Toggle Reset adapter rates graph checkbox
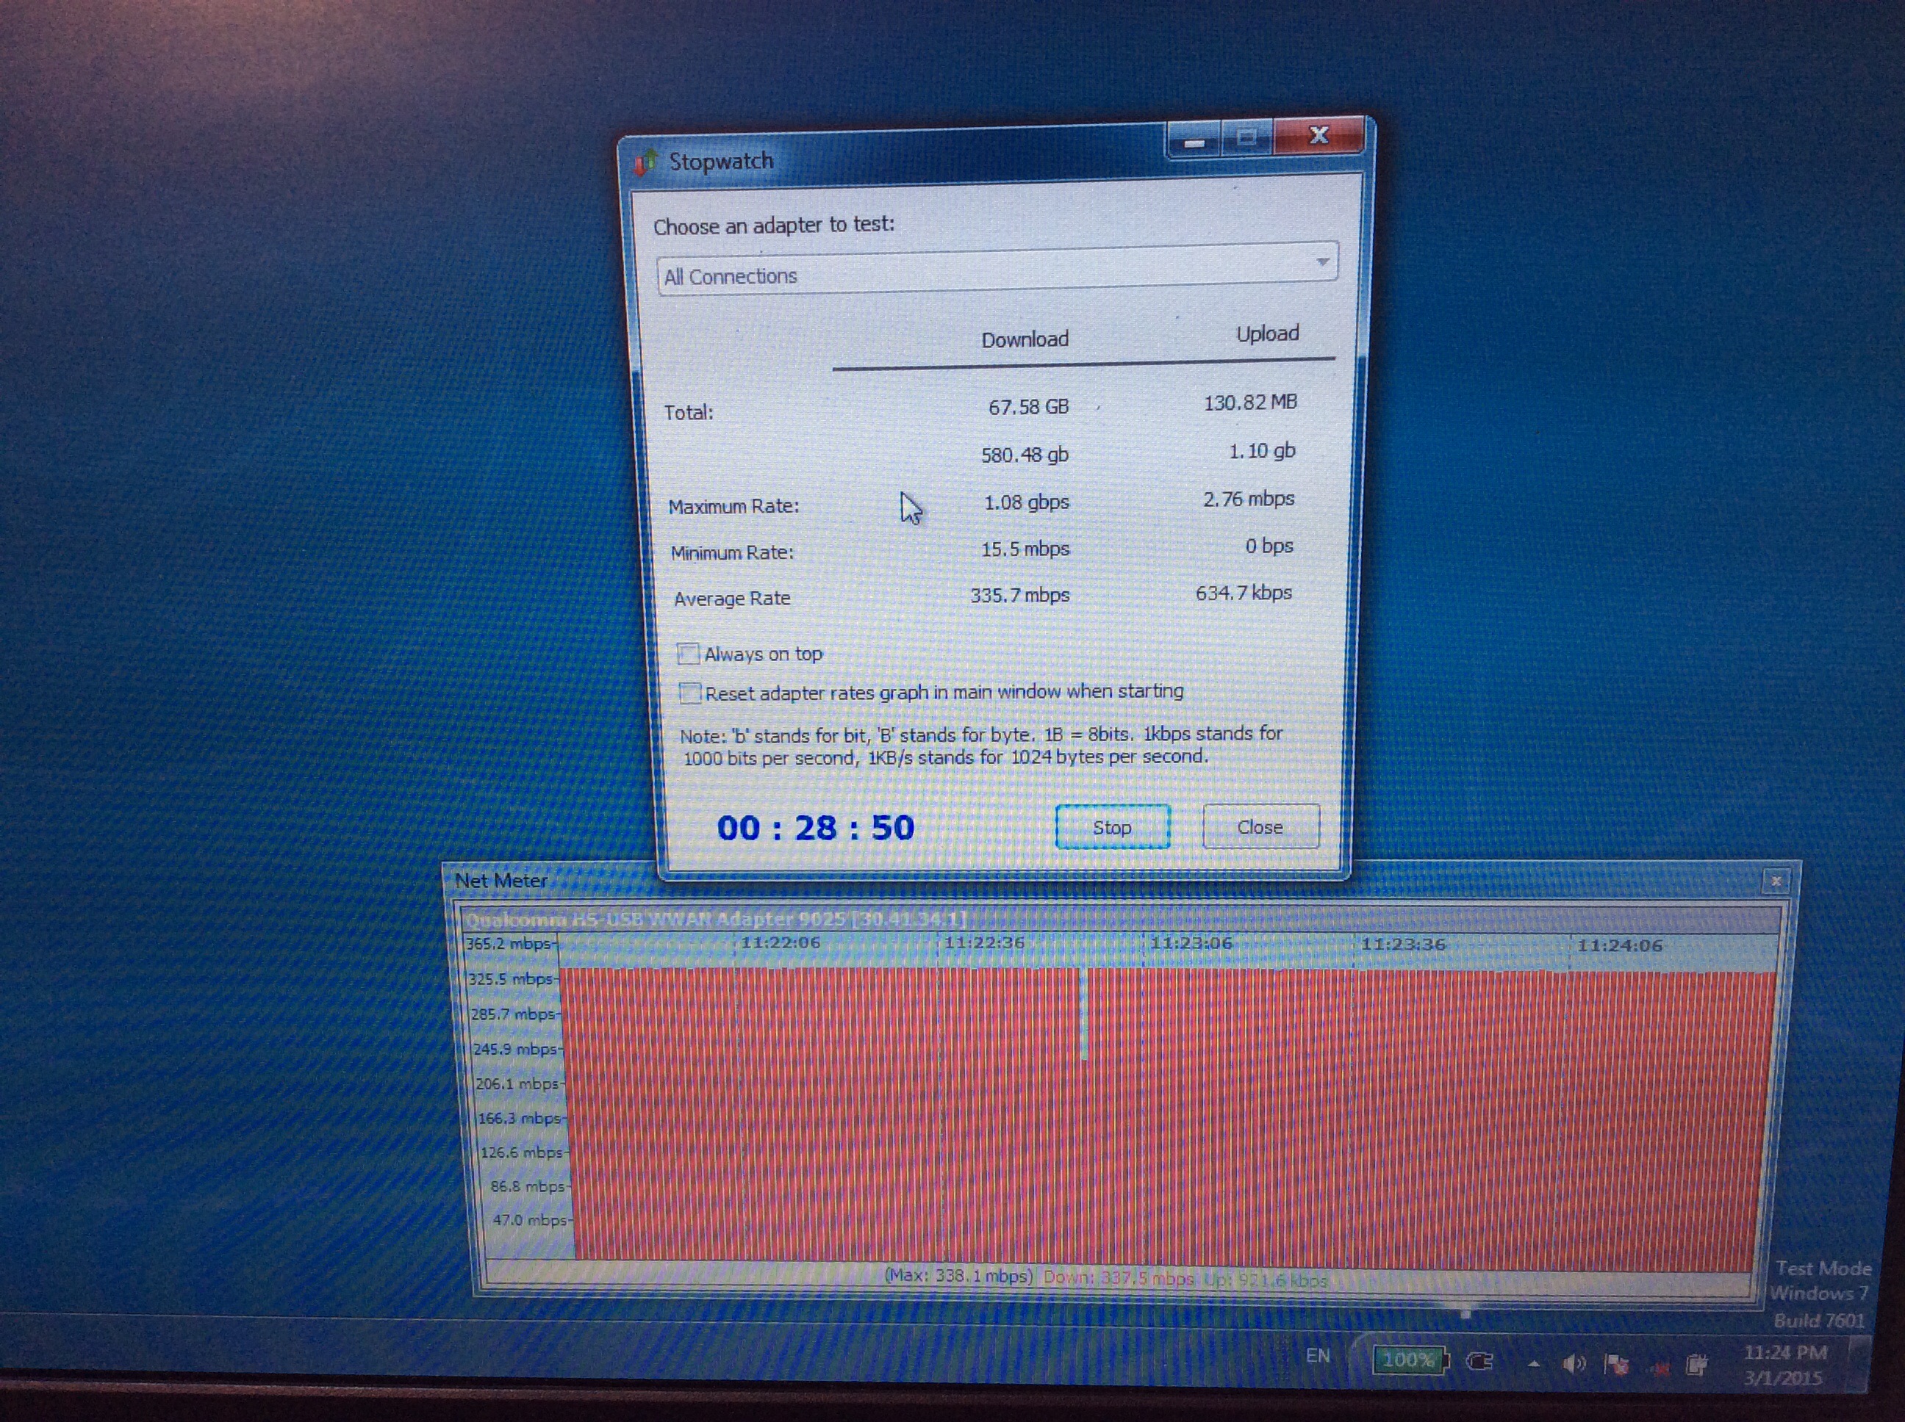 tap(690, 693)
